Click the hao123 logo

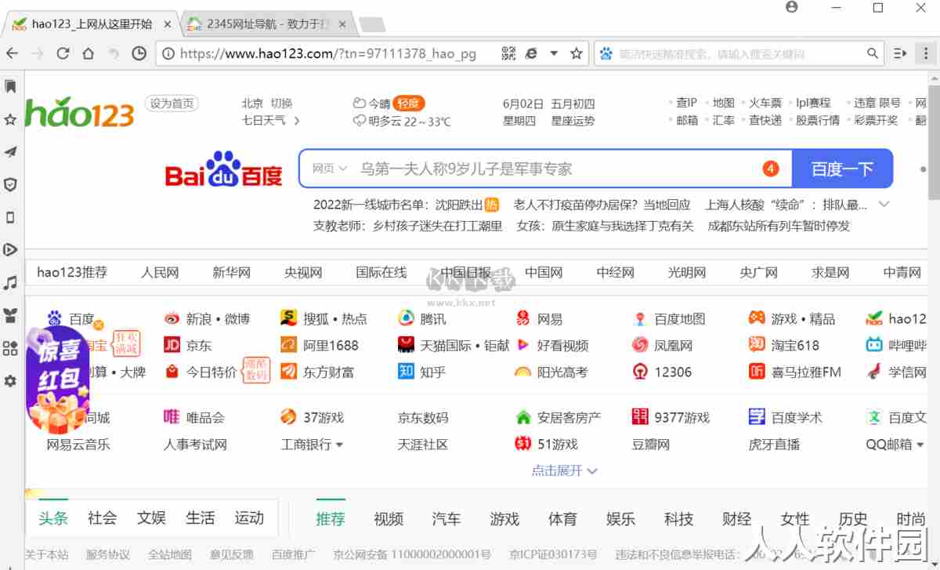[80, 113]
